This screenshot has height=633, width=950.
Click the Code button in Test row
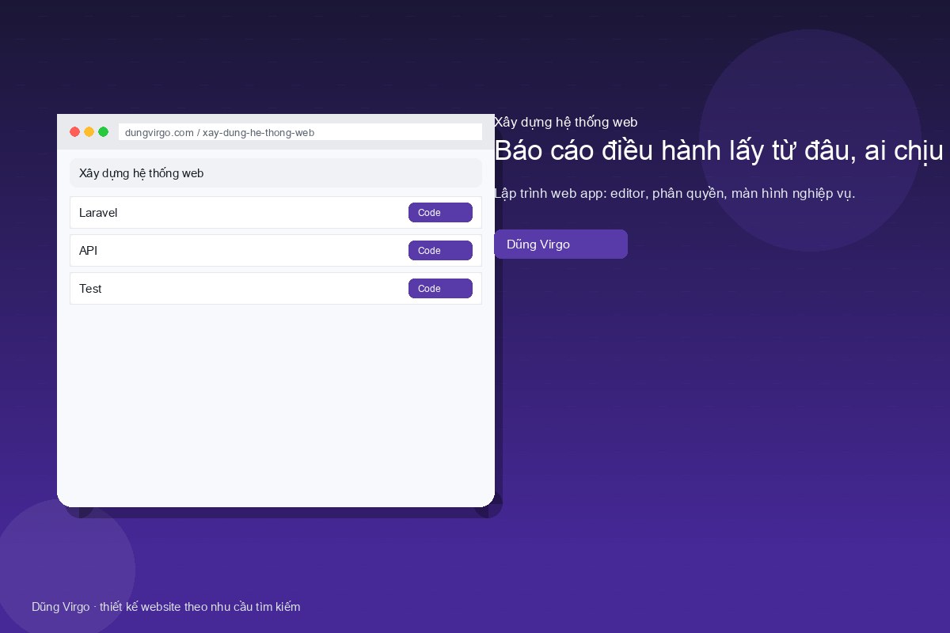440,289
